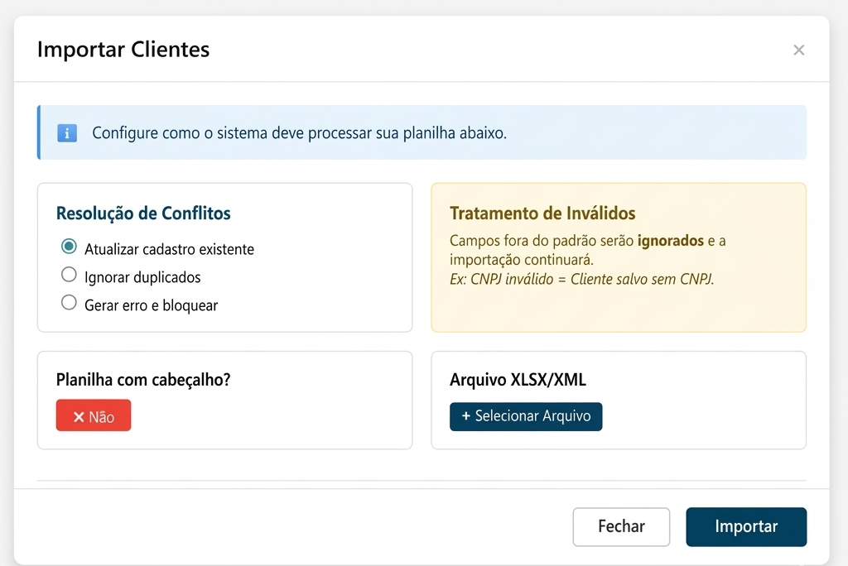Open file picker via Selecionar Arquivo text
The image size is (848, 566).
pos(532,416)
